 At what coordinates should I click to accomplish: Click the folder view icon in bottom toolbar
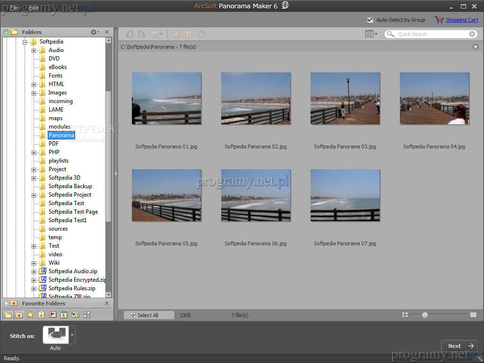8,315
